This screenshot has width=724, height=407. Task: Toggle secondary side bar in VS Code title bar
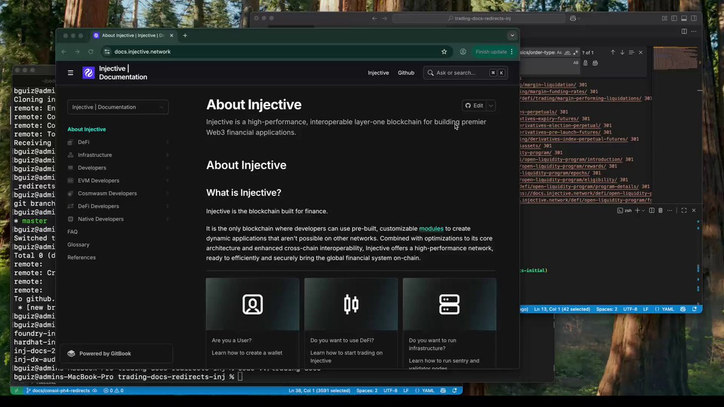[694, 18]
